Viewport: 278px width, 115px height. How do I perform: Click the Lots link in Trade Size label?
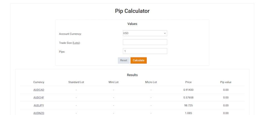click(76, 43)
